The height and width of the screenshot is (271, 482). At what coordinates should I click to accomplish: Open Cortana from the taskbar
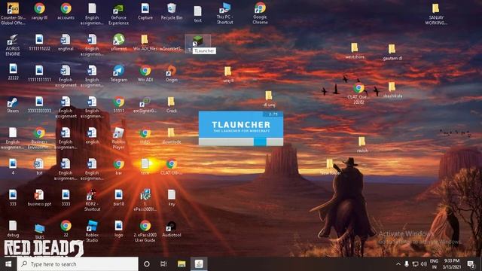[x=147, y=264]
